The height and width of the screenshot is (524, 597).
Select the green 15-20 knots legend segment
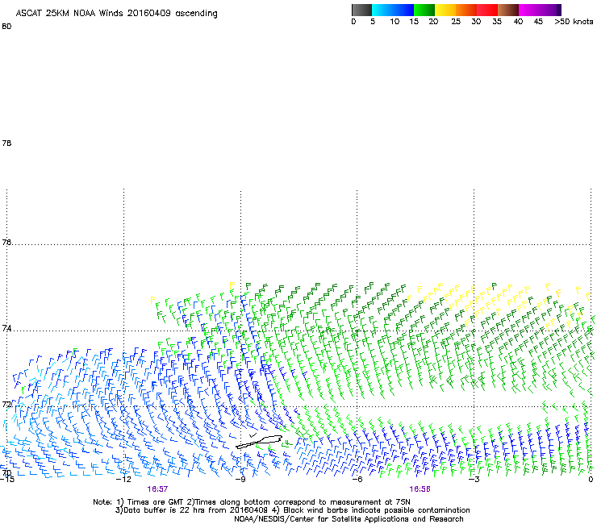click(424, 10)
